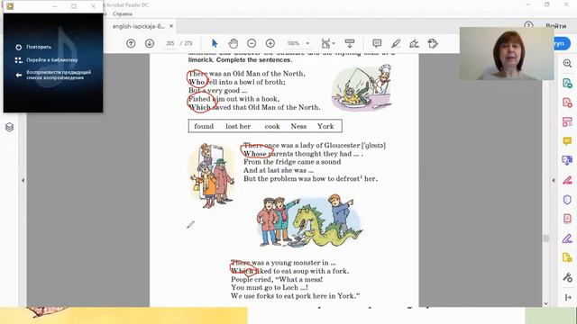The image size is (577, 324).
Task: Click the line 'Fished him out with a hook,'
Action: tap(234, 99)
